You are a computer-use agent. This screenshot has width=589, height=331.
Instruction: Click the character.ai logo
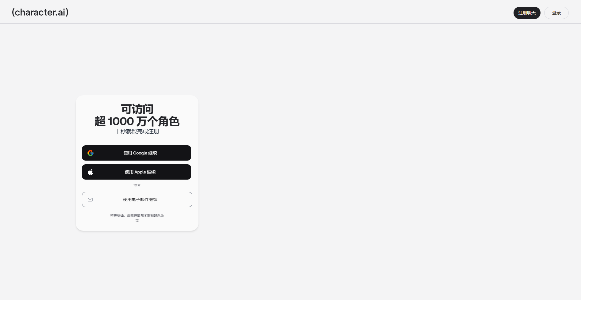pos(40,12)
